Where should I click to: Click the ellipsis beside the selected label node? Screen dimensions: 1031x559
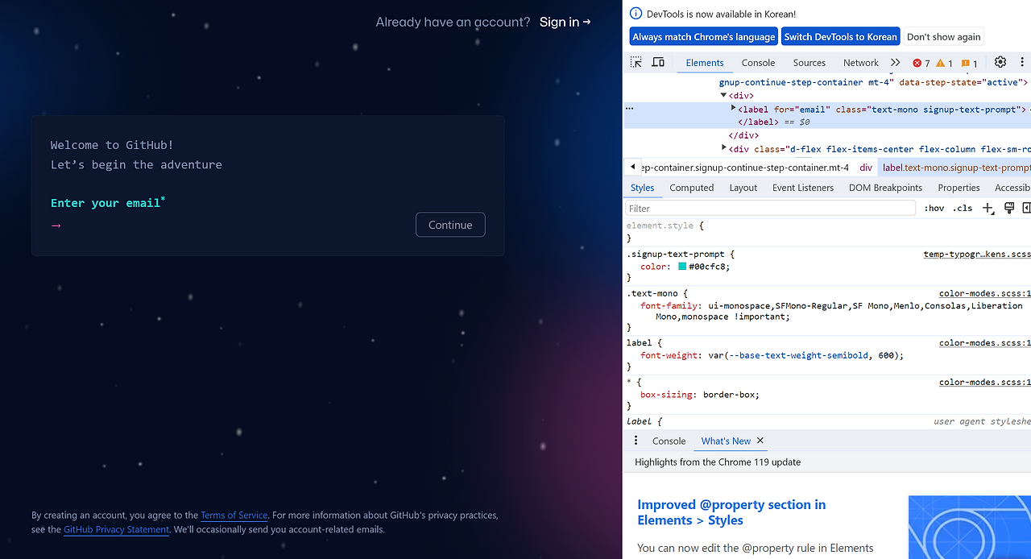(x=630, y=109)
